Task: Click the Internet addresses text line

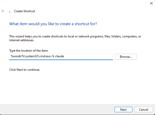Action: pos(22,40)
